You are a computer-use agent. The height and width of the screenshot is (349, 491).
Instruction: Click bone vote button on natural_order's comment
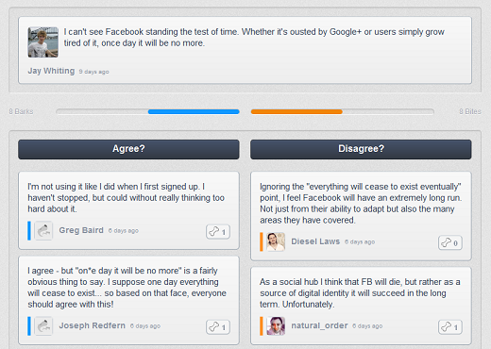coord(450,327)
